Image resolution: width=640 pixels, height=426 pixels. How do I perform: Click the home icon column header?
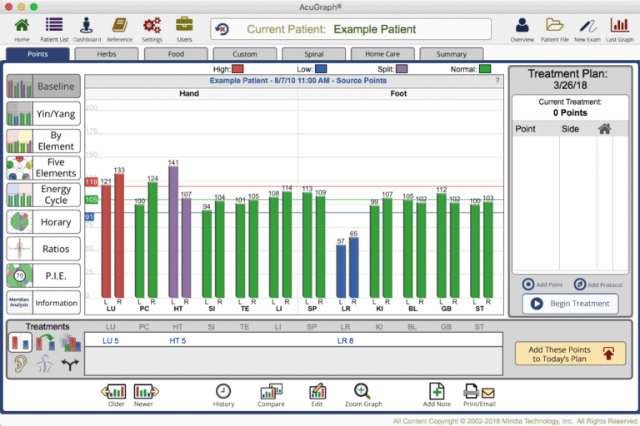coord(604,129)
